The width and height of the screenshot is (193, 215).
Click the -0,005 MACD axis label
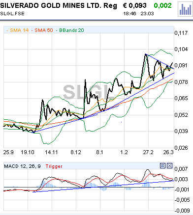(x=182, y=200)
